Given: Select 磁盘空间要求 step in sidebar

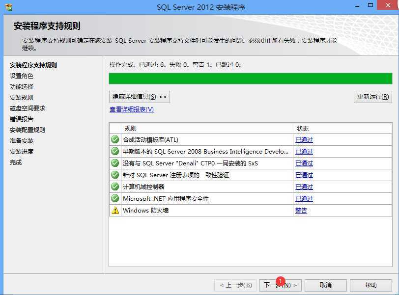Looking at the screenshot, I should click(28, 108).
